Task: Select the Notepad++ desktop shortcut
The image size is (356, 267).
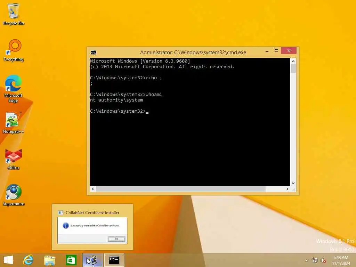Action: [x=14, y=123]
